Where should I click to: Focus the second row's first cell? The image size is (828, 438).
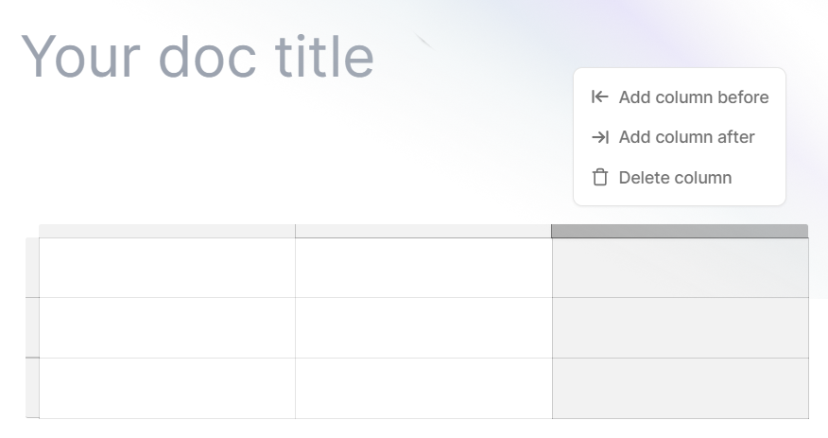pyautogui.click(x=166, y=327)
